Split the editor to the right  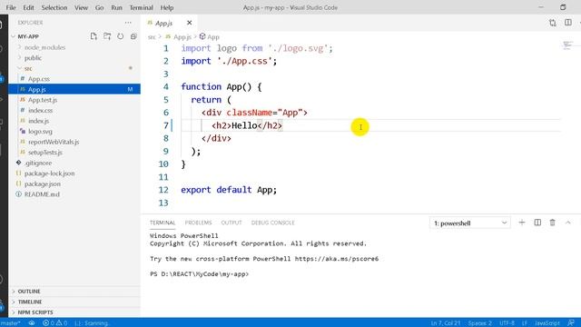click(568, 23)
